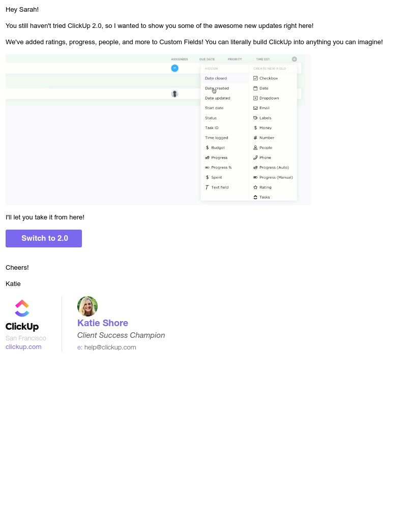Click the Time Est. column header
Image resolution: width=407 pixels, height=508 pixels.
(x=263, y=59)
